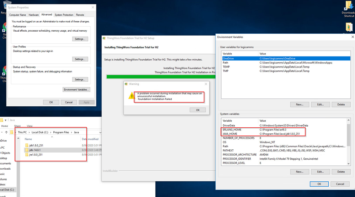This screenshot has height=197, width=355.
Task: Open Explorer Home ribbon tab
Action: point(5,126)
